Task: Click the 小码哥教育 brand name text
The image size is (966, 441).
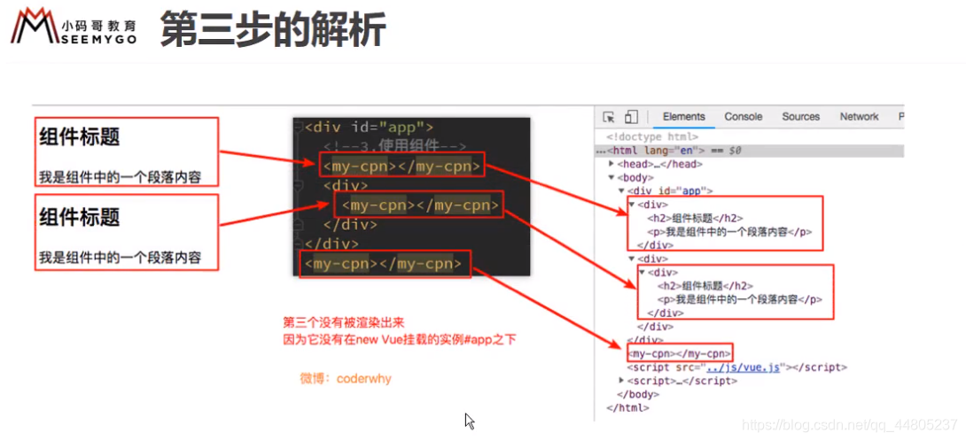Action: click(x=99, y=26)
